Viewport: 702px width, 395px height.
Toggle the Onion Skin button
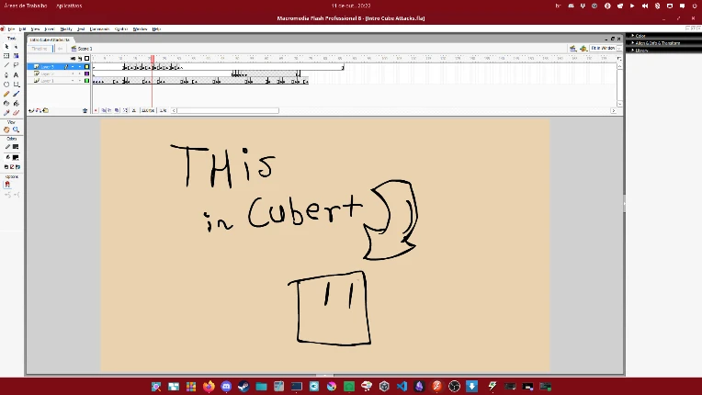pyautogui.click(x=104, y=110)
